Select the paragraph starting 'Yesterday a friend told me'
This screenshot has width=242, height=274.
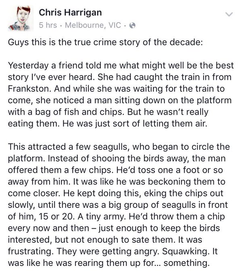pyautogui.click(x=121, y=94)
